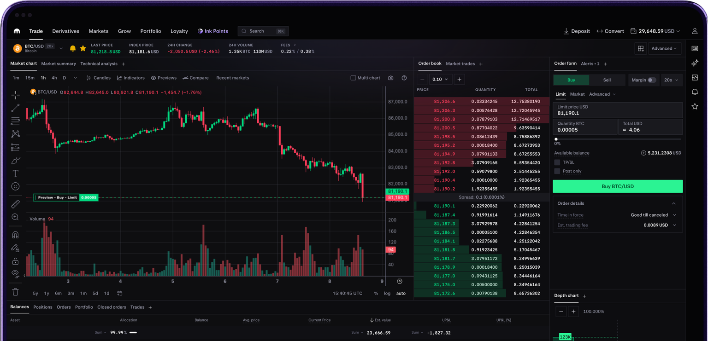The height and width of the screenshot is (341, 708).
Task: Focus the Search box in top bar
Action: pyautogui.click(x=263, y=31)
